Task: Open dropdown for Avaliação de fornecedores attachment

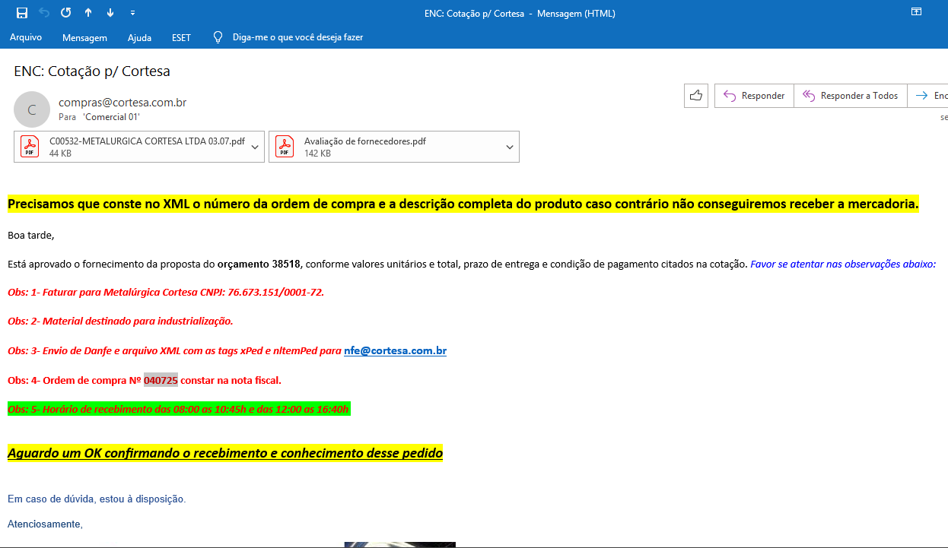Action: [x=510, y=147]
